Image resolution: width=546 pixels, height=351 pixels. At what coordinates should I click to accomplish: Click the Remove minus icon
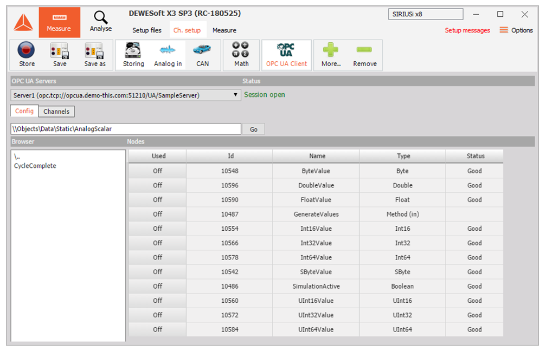point(364,55)
